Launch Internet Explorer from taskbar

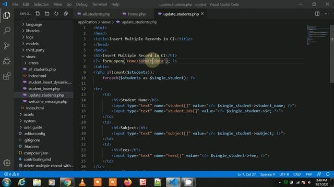coord(21,182)
